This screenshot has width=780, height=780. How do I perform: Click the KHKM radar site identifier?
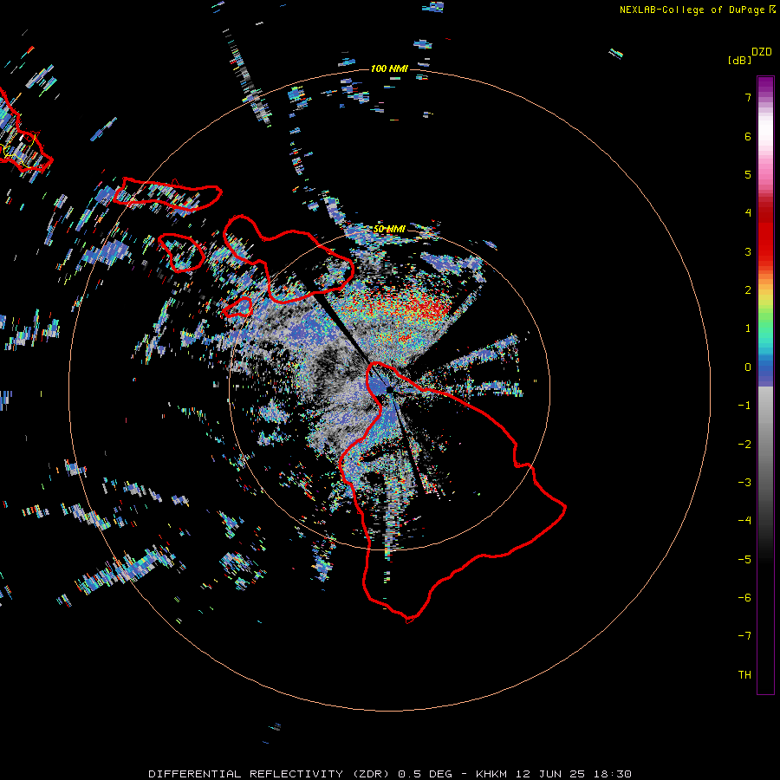coord(491,774)
